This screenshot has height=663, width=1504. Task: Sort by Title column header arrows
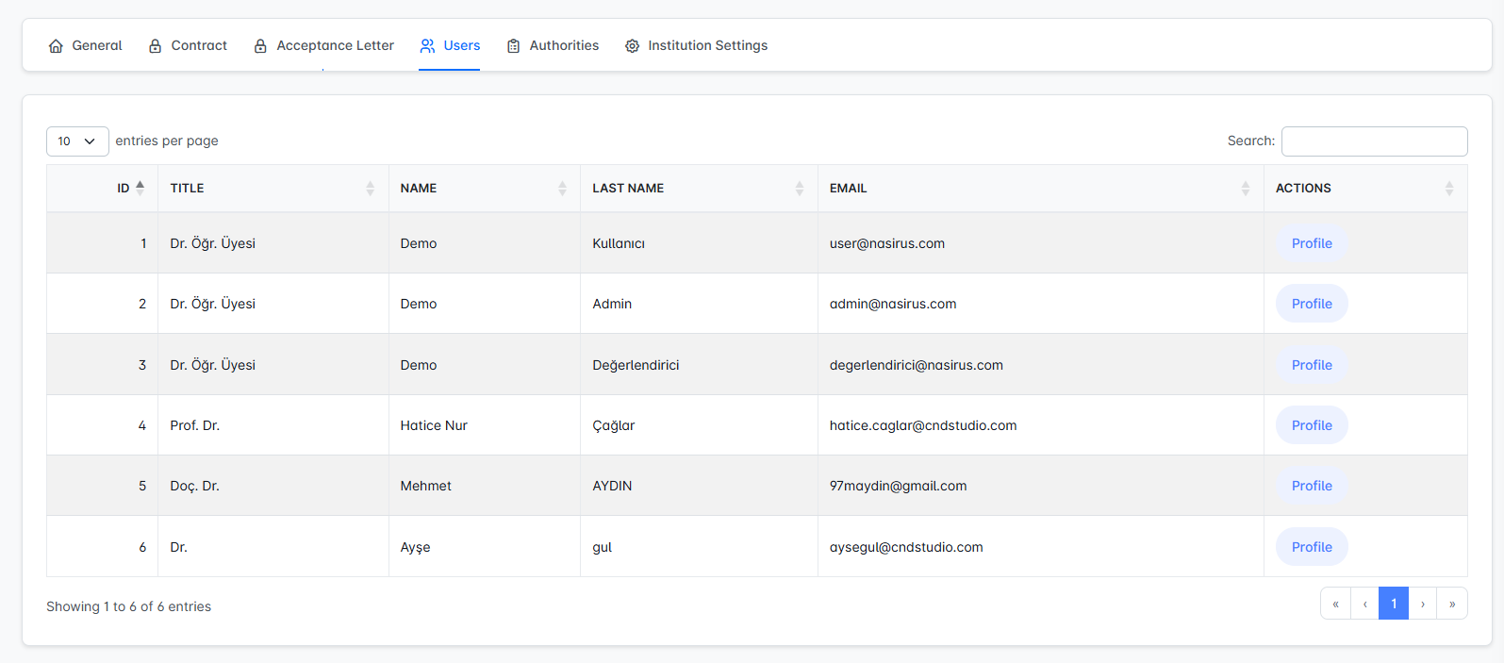point(370,189)
